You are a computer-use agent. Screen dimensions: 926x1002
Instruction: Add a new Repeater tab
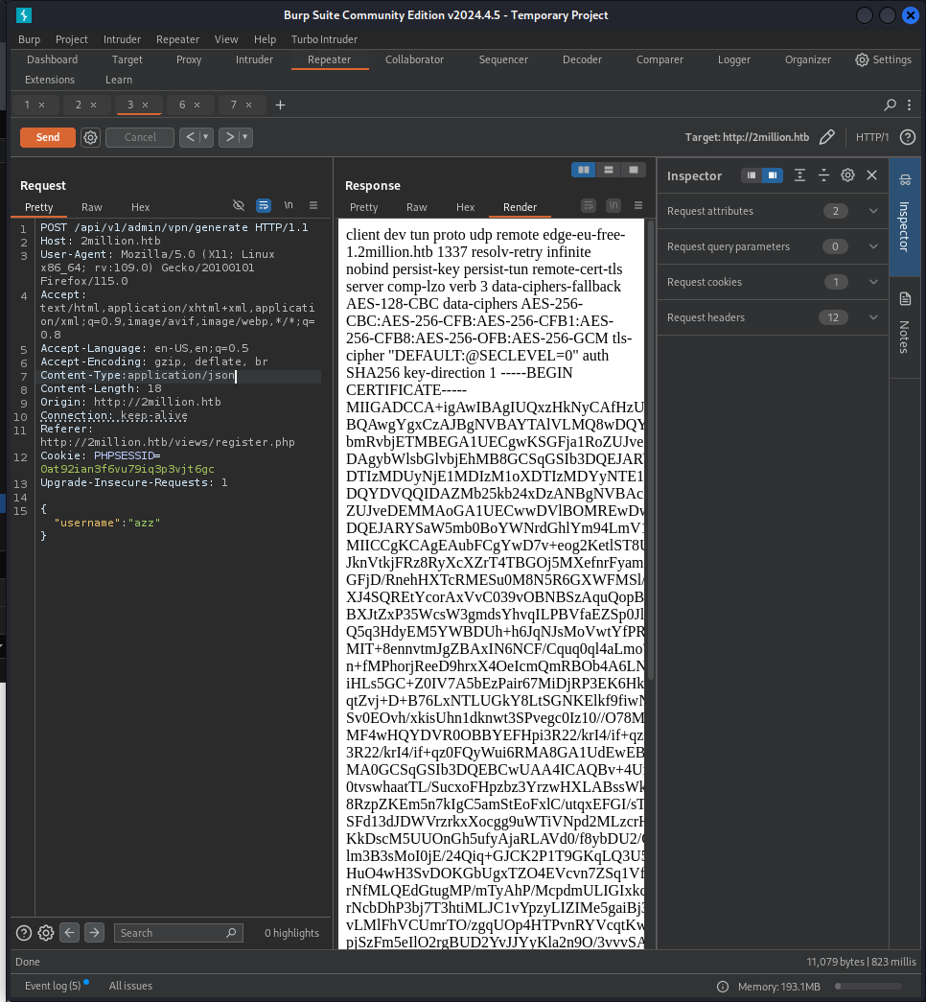click(x=280, y=105)
